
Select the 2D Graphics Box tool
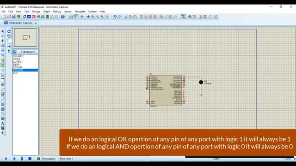(x=3, y=105)
